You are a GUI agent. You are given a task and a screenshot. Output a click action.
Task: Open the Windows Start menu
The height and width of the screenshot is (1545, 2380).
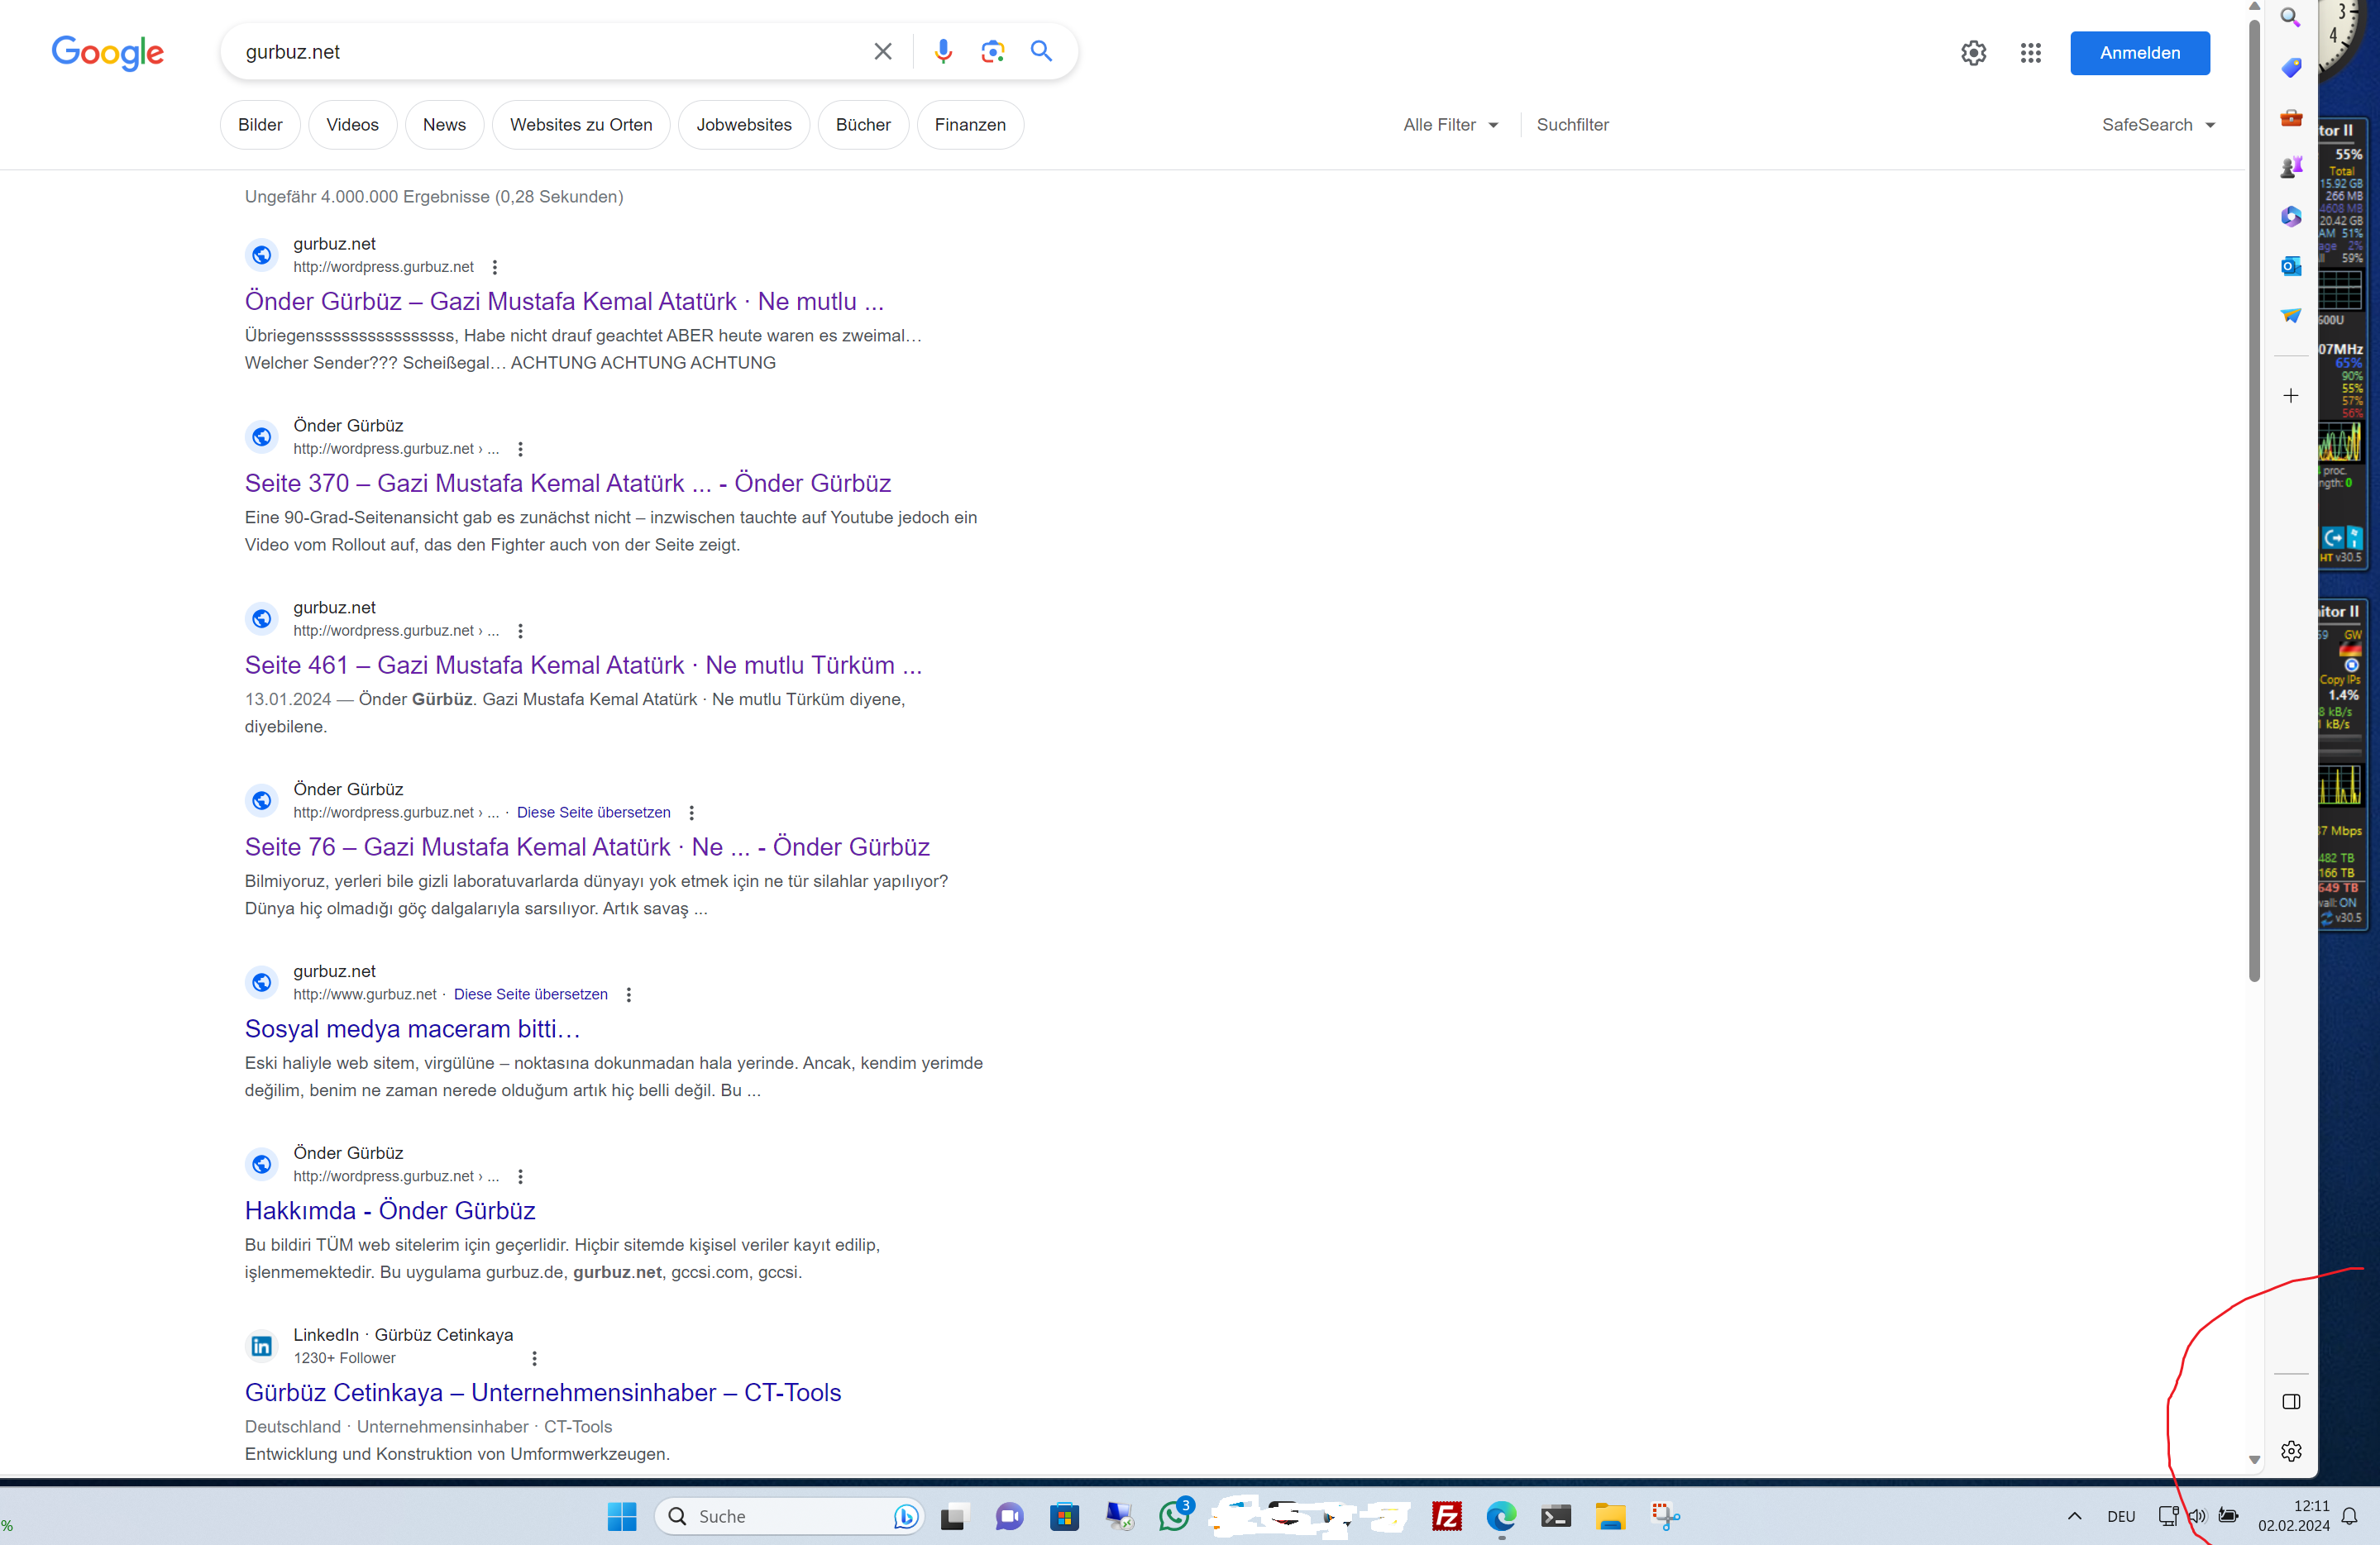(x=621, y=1517)
